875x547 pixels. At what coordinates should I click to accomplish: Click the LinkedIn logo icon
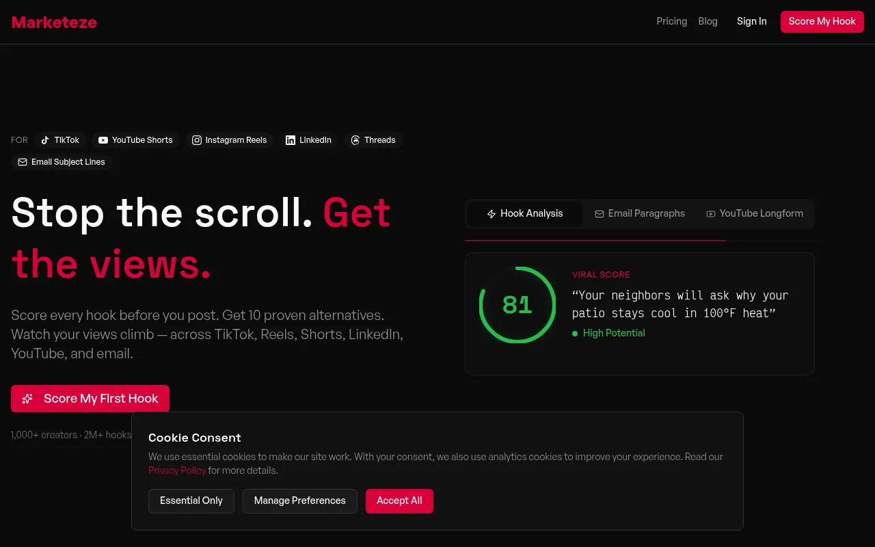click(291, 140)
